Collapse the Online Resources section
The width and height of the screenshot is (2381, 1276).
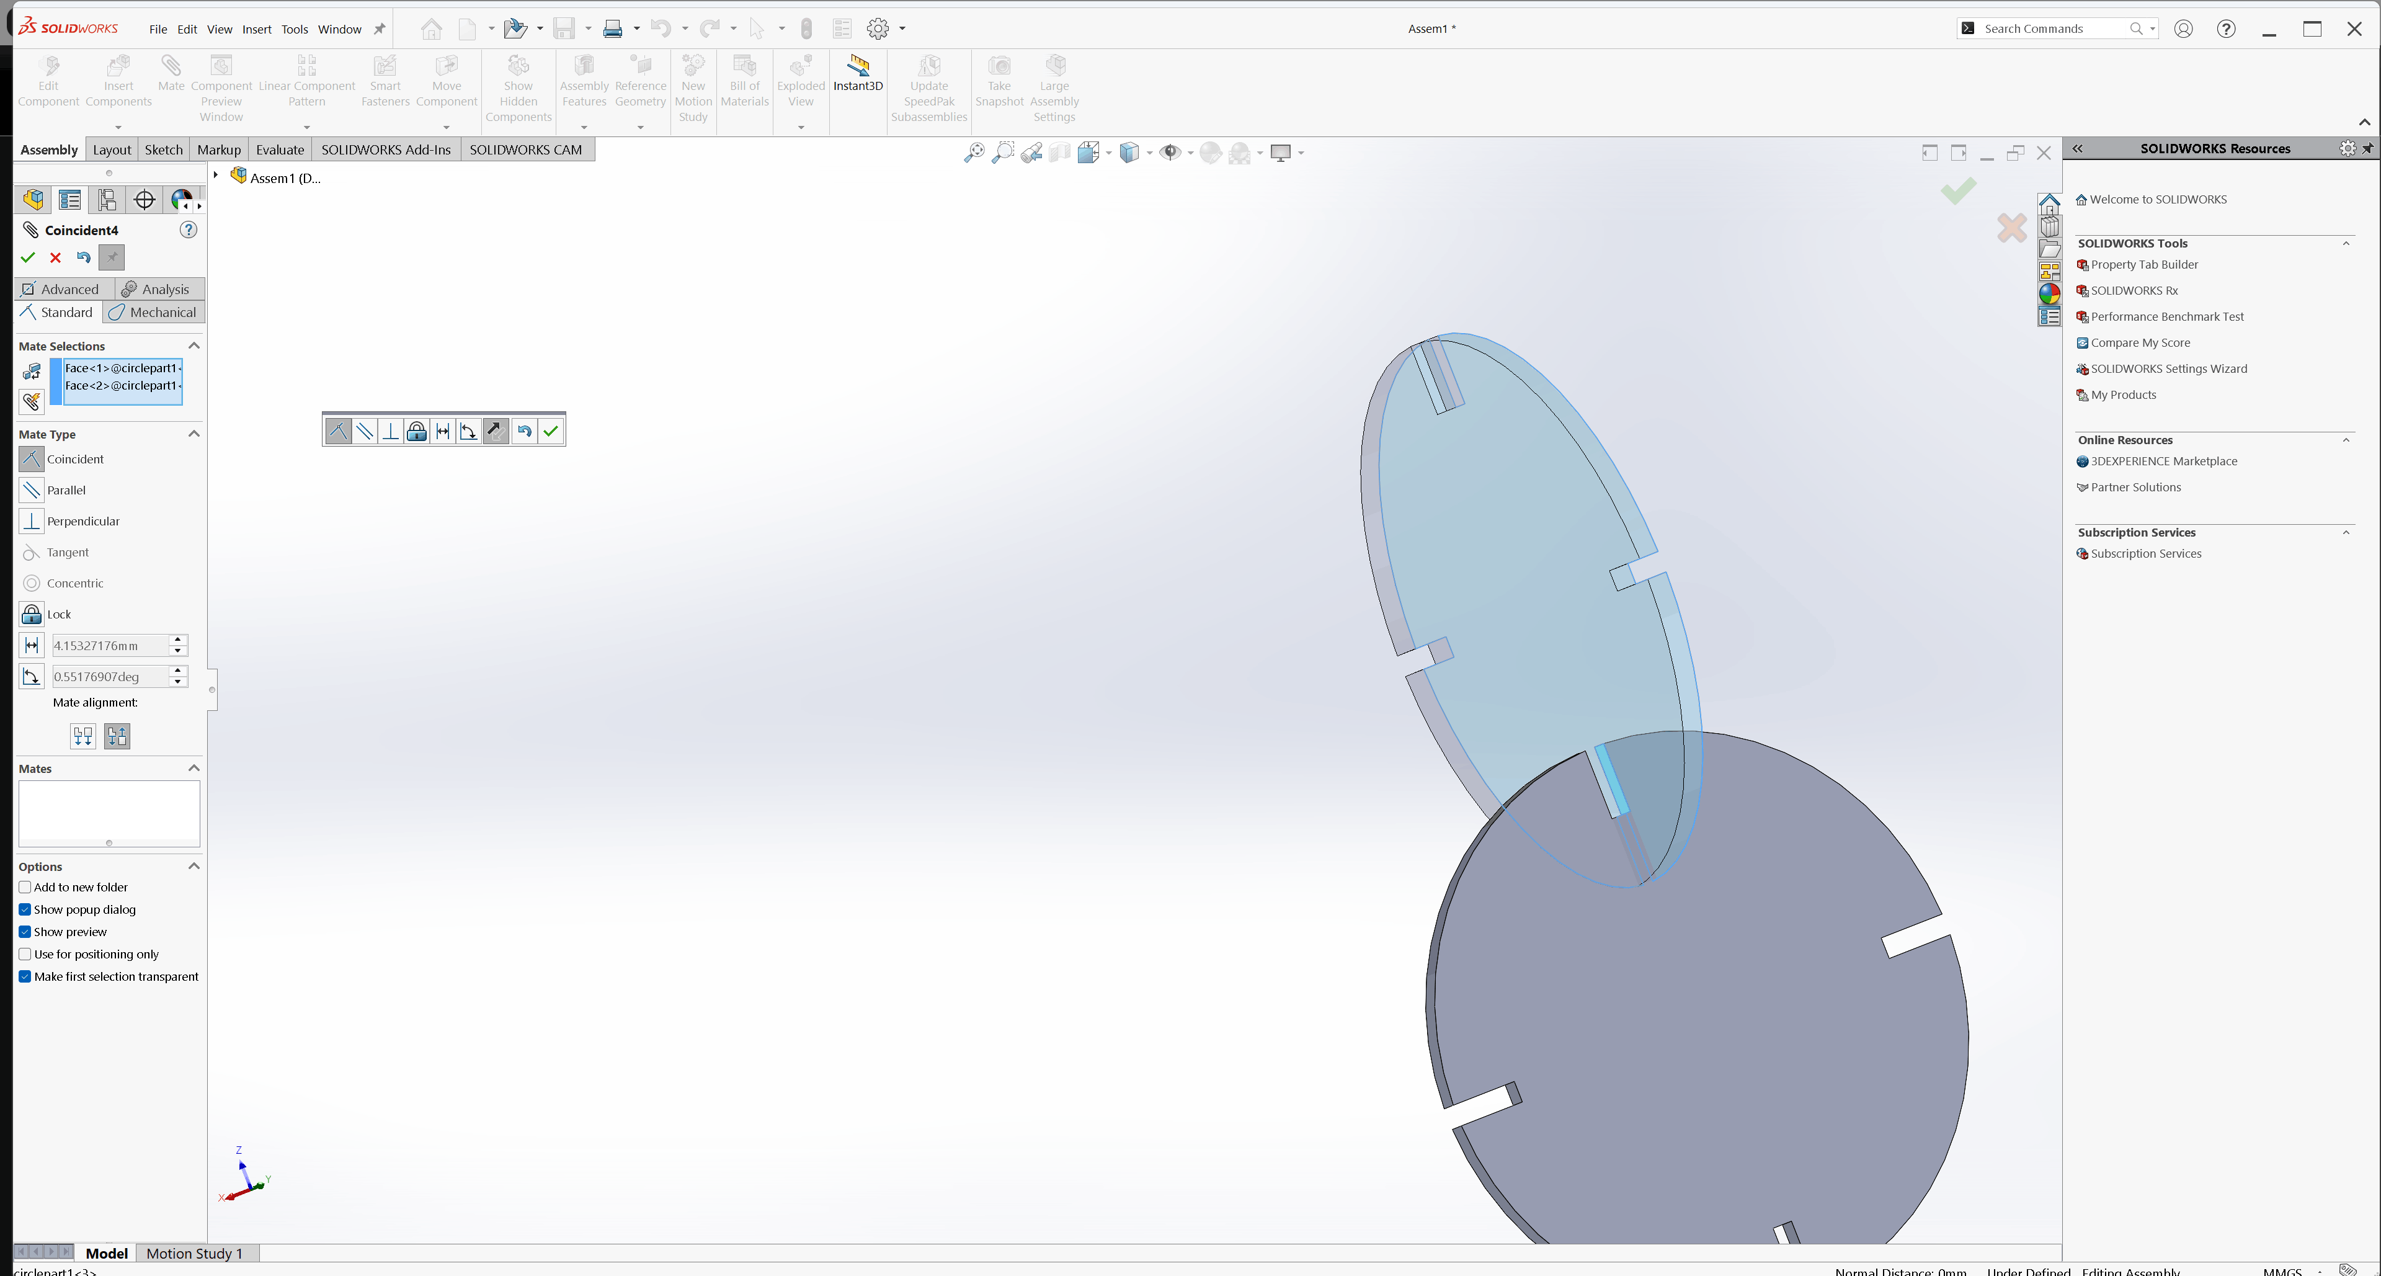[2346, 440]
